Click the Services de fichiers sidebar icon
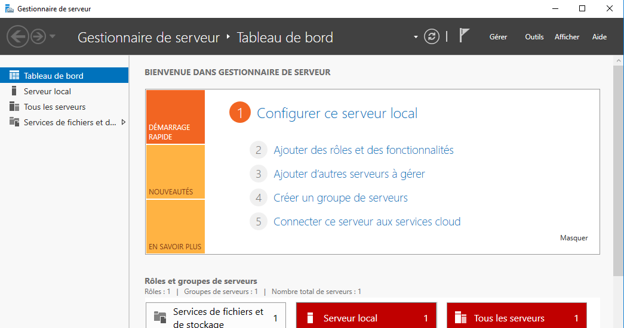The height and width of the screenshot is (328, 624). click(14, 122)
